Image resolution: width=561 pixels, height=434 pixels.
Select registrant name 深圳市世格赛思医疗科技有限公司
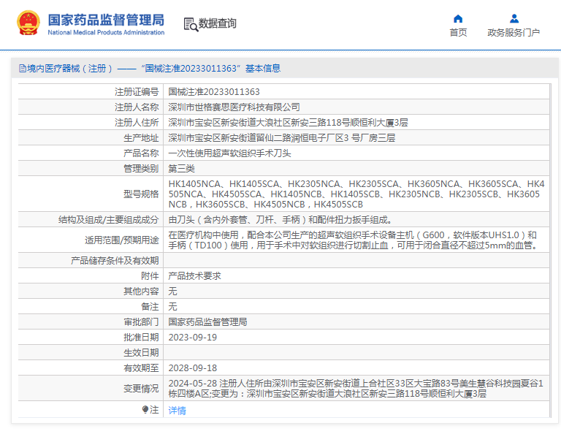point(234,107)
